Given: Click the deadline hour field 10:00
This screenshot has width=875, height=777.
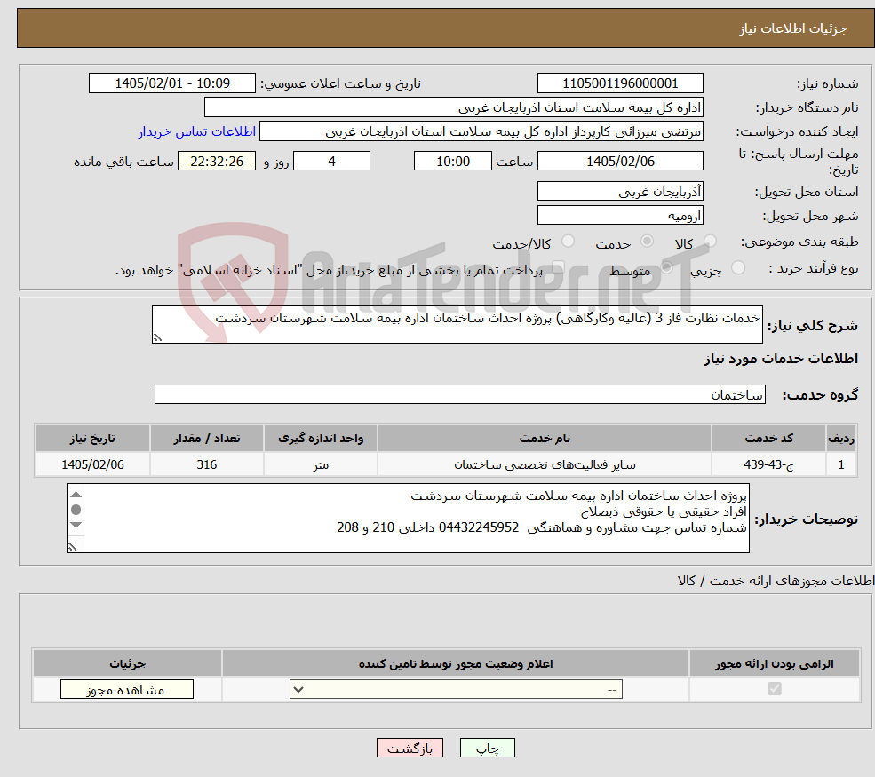Looking at the screenshot, I should click(452, 162).
